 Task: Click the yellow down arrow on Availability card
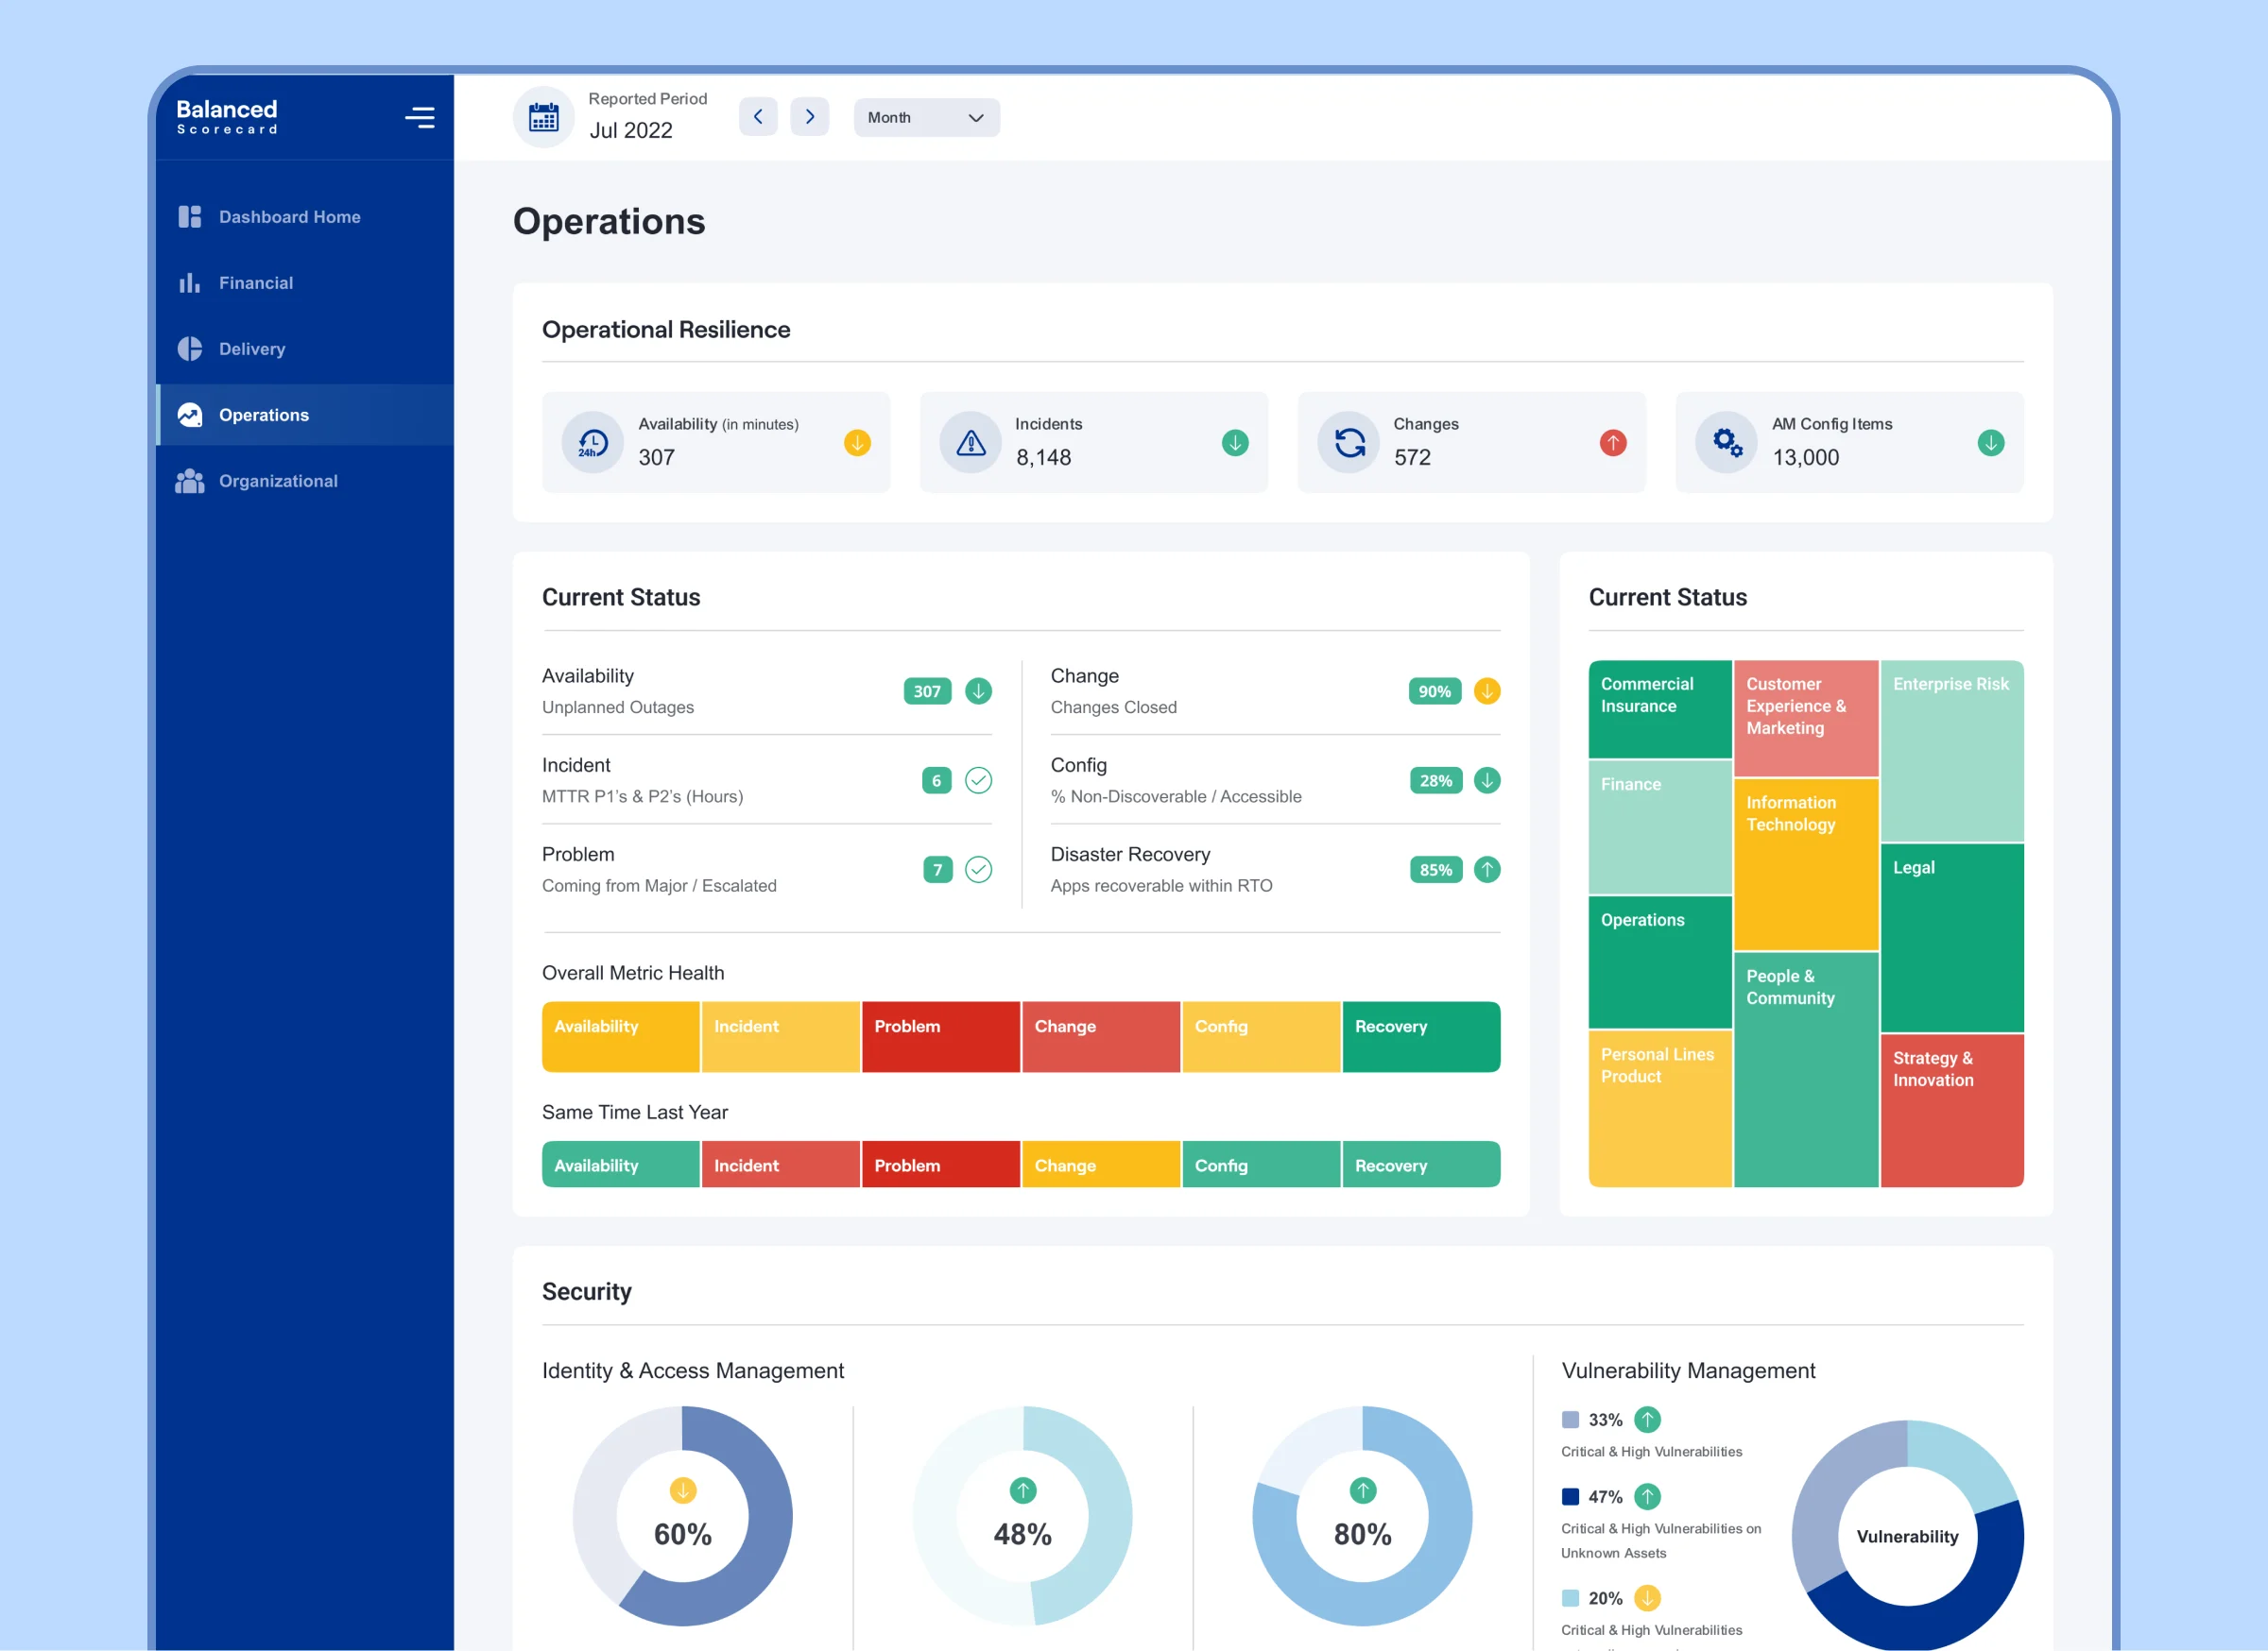click(x=857, y=443)
